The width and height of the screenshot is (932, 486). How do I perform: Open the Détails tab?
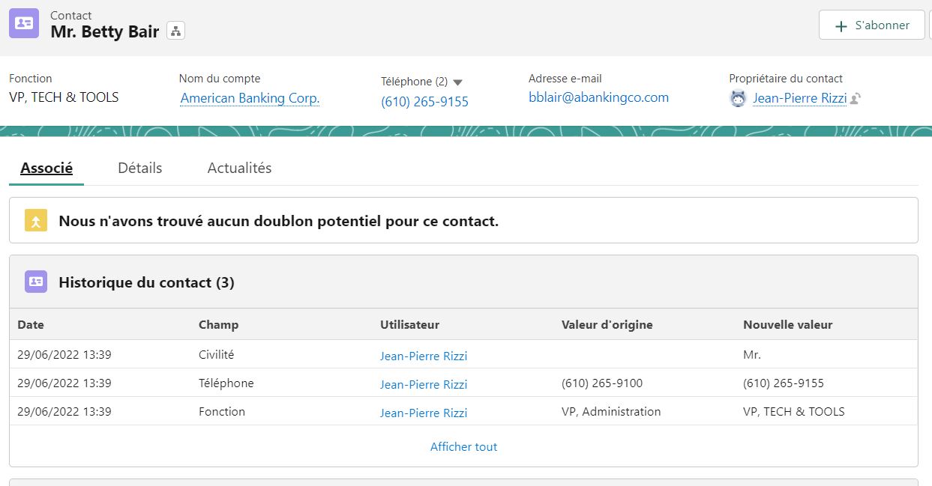click(x=140, y=168)
